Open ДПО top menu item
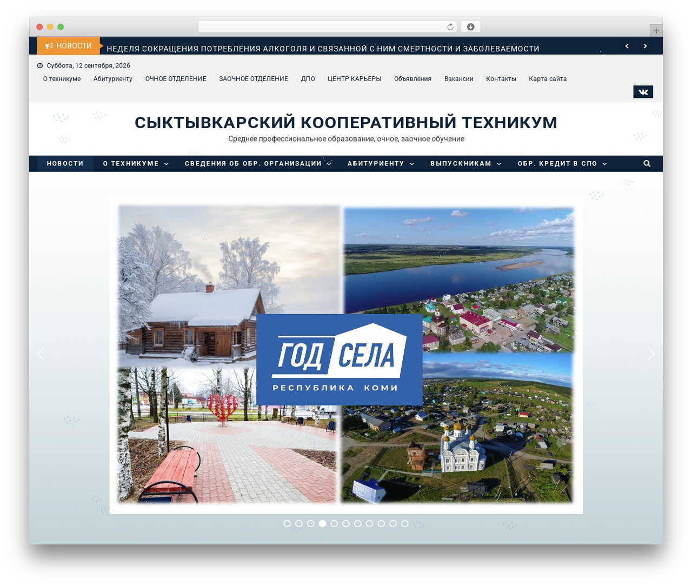The image size is (692, 586). (x=308, y=79)
